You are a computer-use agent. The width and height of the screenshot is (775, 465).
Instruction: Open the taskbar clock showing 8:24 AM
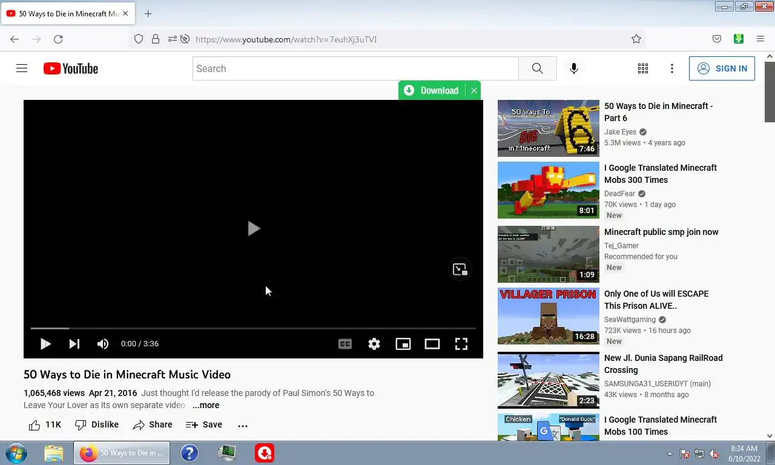[744, 453]
